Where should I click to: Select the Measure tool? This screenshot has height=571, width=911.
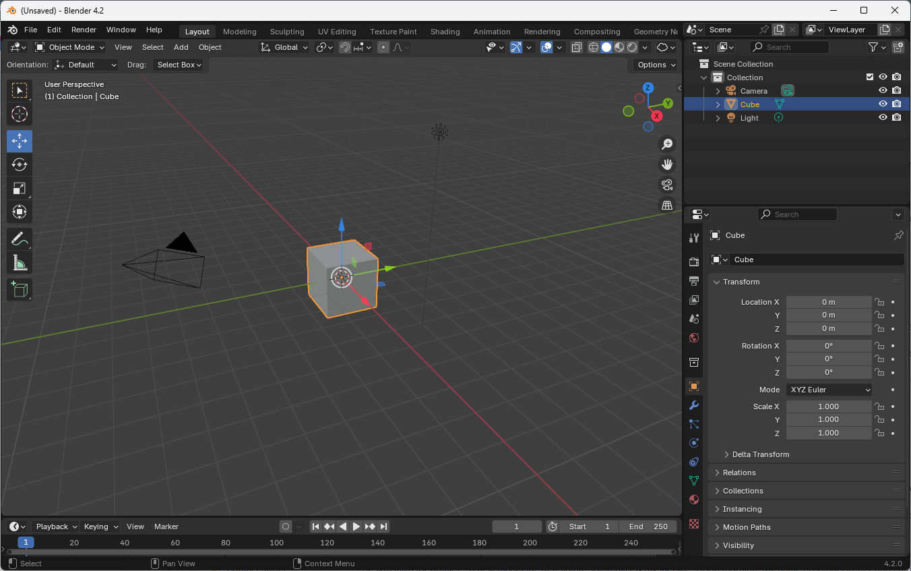[20, 262]
